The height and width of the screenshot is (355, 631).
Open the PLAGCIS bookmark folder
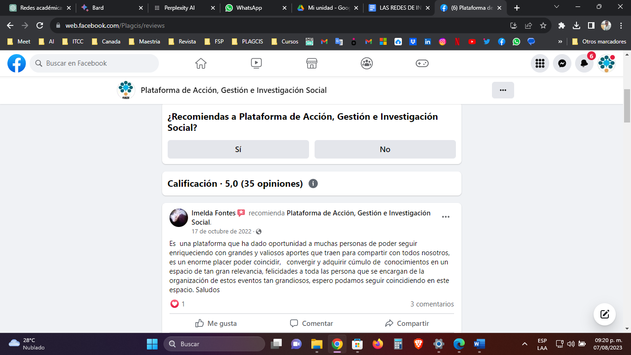point(248,42)
